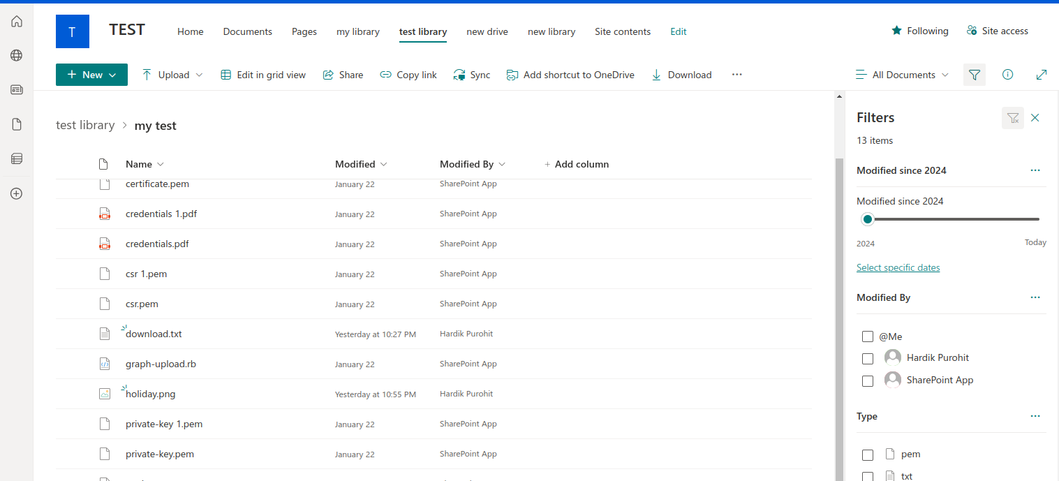This screenshot has height=481, width=1059.
Task: Open the Select specific dates link
Action: (898, 267)
